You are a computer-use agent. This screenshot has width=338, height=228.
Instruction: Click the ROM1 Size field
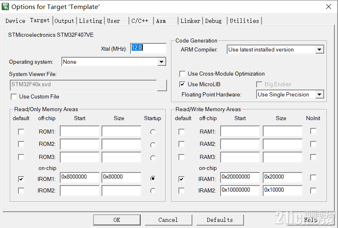[x=122, y=131]
